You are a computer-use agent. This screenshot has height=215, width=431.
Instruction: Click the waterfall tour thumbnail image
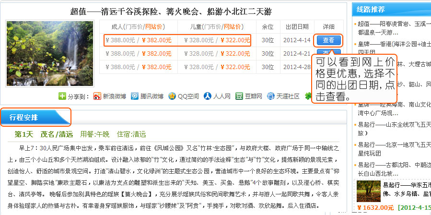click(x=36, y=53)
